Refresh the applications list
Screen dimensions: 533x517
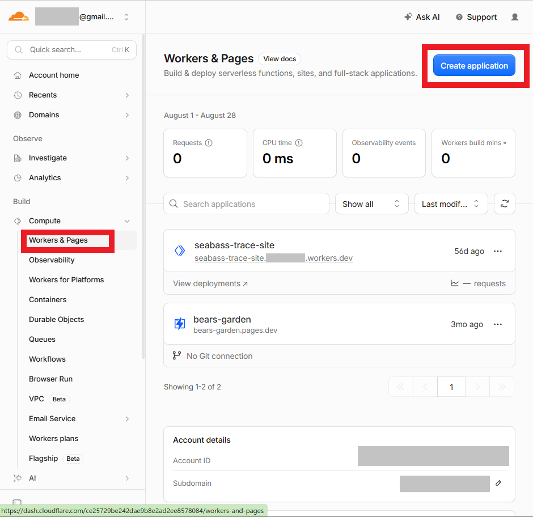coord(505,204)
